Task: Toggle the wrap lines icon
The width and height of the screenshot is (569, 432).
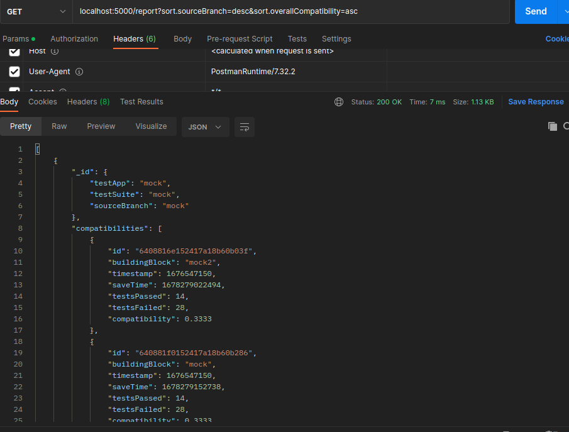Action: coord(244,127)
